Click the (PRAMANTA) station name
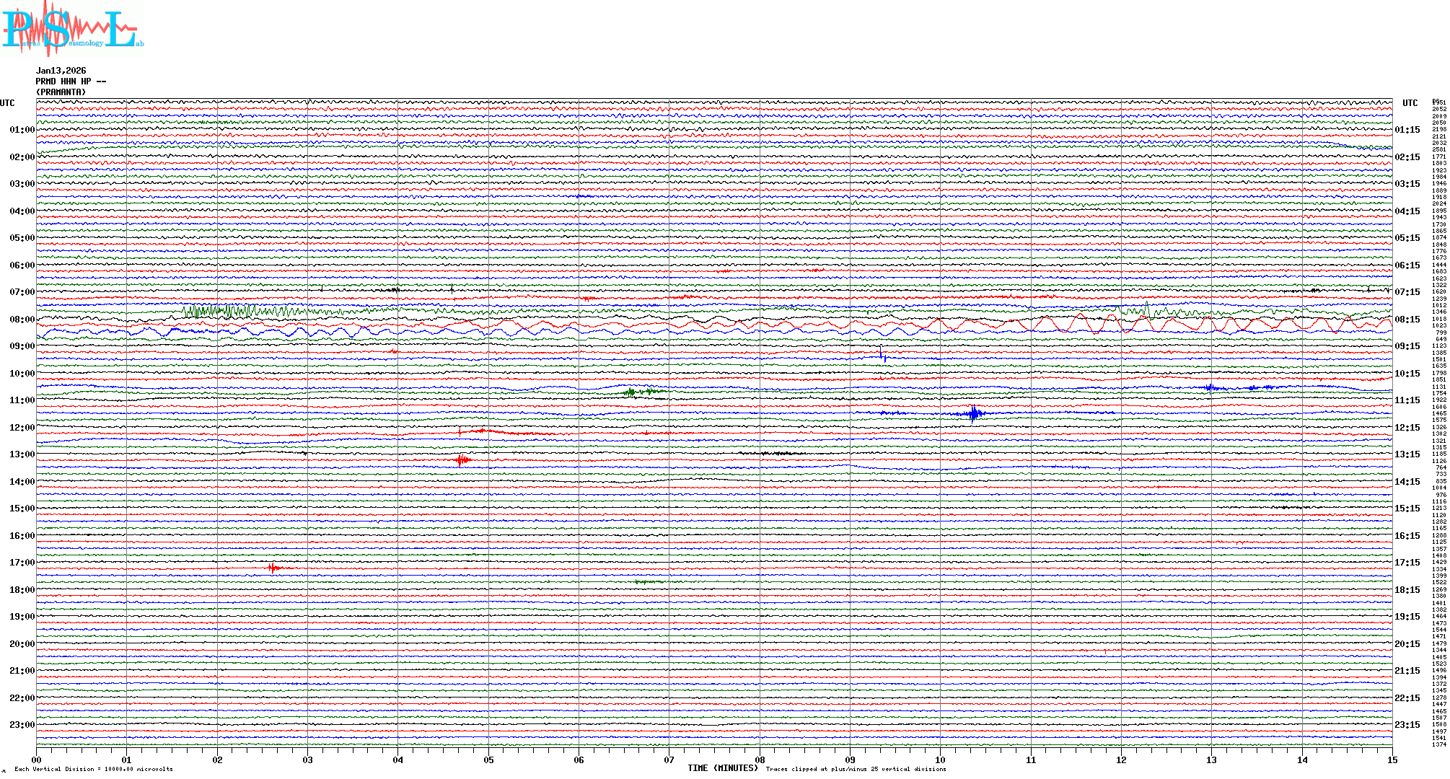 tap(61, 92)
